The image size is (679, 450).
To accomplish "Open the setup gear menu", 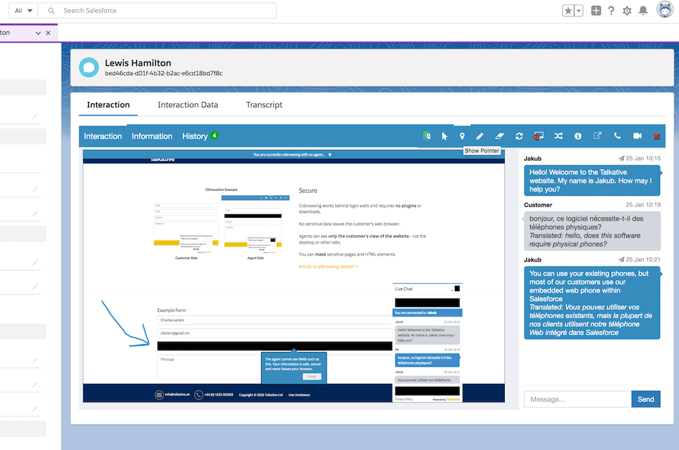I will 627,11.
